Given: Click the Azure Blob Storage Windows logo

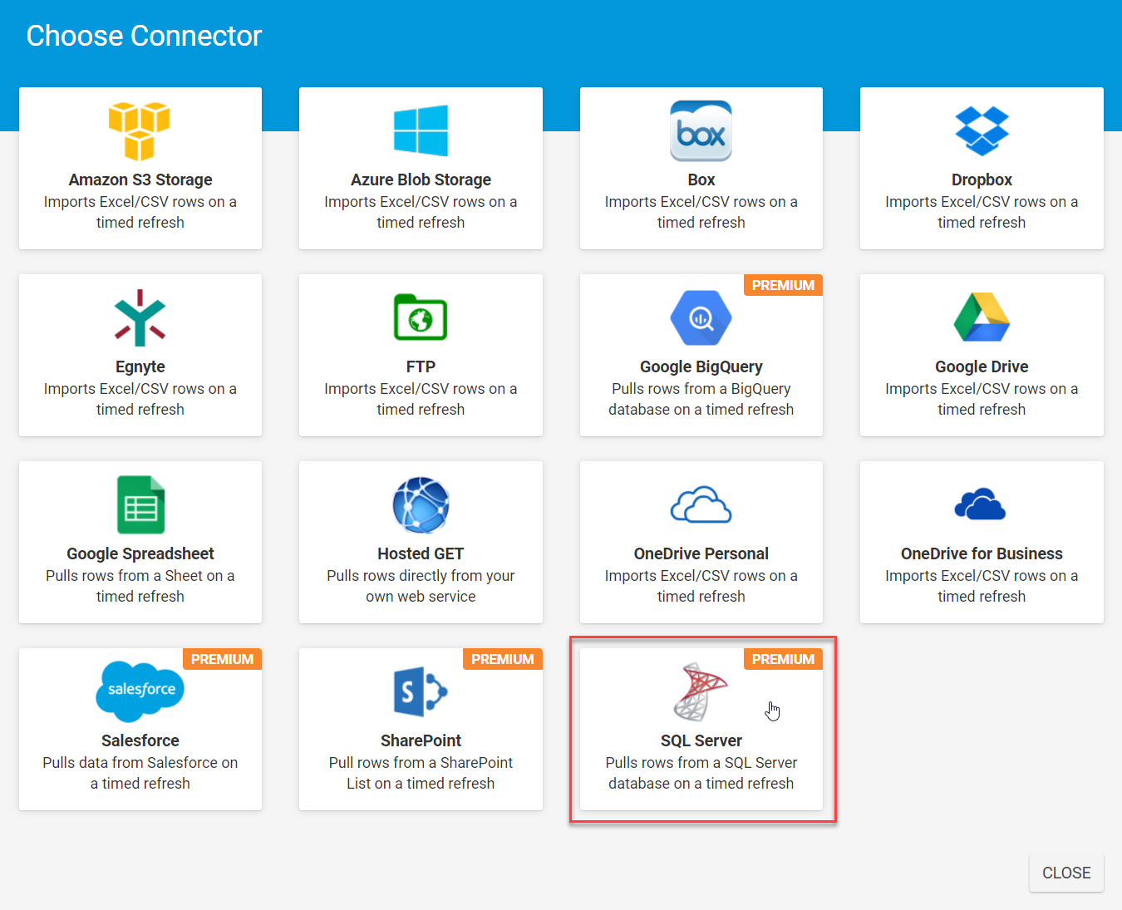Looking at the screenshot, I should pos(421,130).
